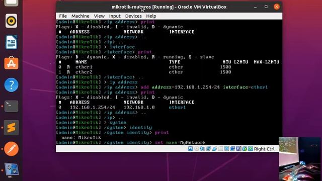This screenshot has height=181, width=322.
Task: Open the Input menu
Action: coord(115,16)
